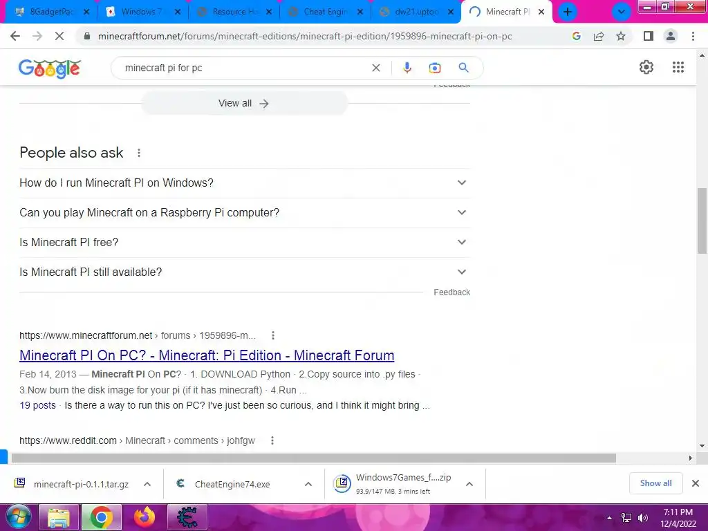The width and height of the screenshot is (708, 531).
Task: Bookmark this page with star icon
Action: 621,36
